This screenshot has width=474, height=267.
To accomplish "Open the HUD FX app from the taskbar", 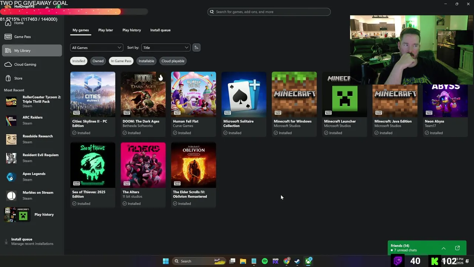I will [x=276, y=261].
